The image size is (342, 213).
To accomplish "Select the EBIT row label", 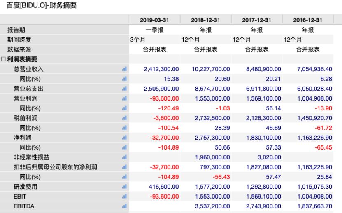I will (x=20, y=197).
